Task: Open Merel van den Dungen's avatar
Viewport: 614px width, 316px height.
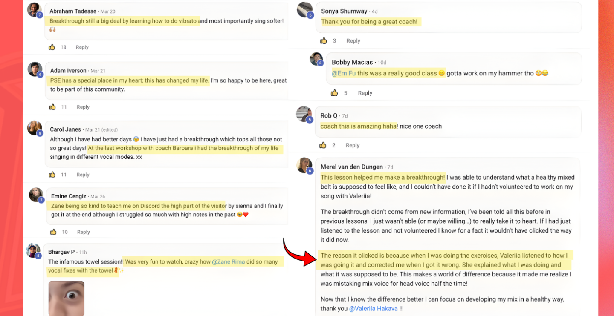Action: (304, 165)
